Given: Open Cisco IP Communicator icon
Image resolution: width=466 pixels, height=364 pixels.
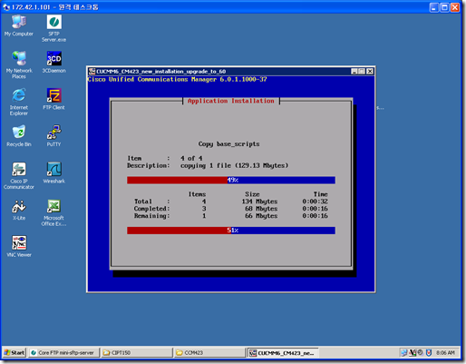Looking at the screenshot, I should tap(19, 175).
